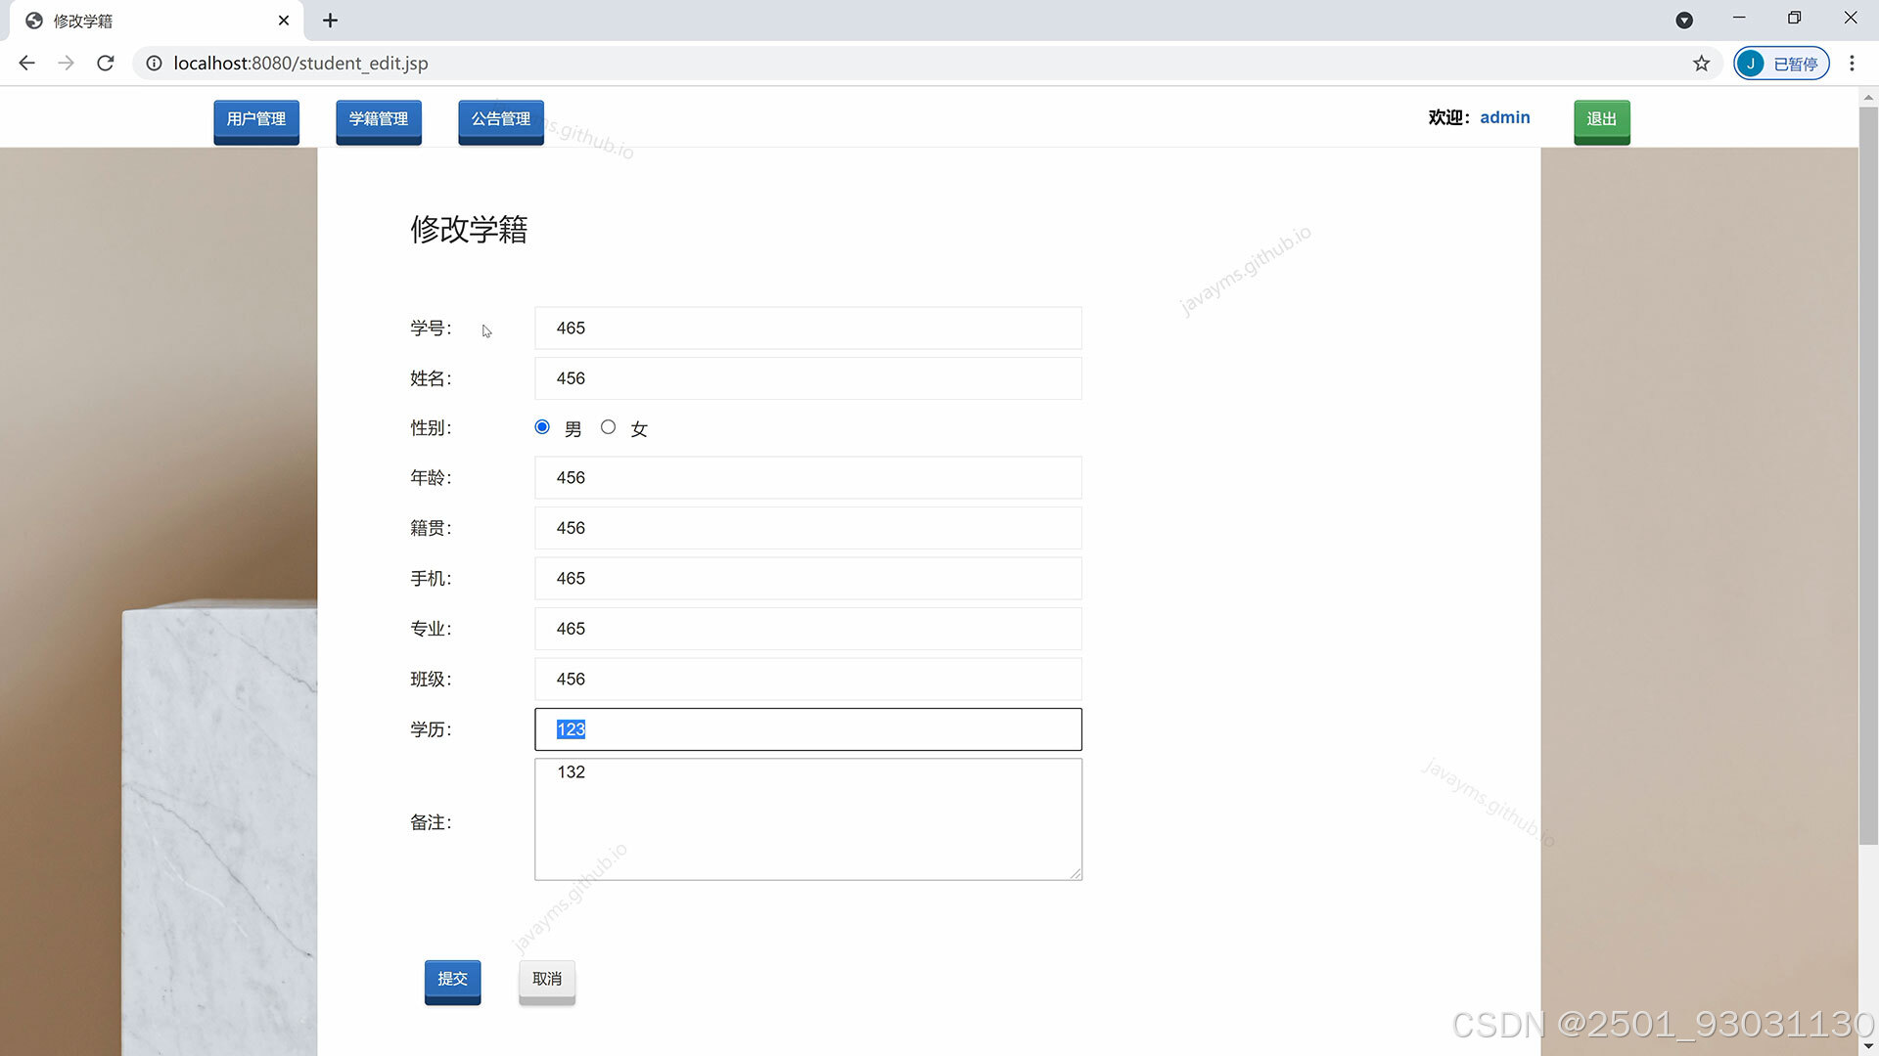The height and width of the screenshot is (1056, 1879).
Task: Click into the 学历 input field
Action: pyautogui.click(x=808, y=729)
